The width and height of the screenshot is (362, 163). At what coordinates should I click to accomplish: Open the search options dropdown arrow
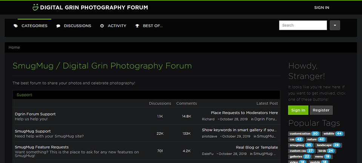coord(335,25)
